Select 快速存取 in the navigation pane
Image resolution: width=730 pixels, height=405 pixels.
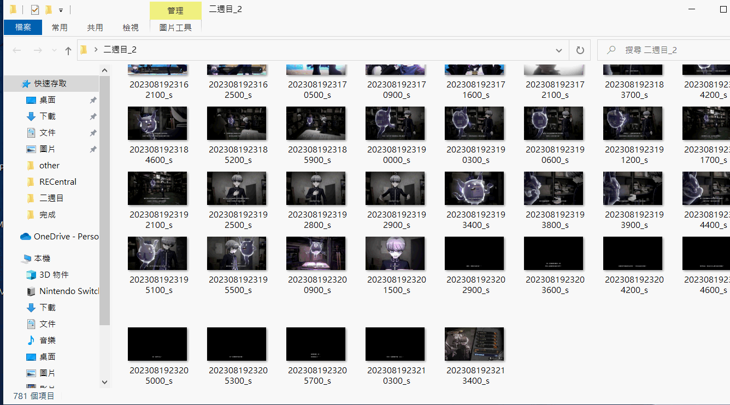point(51,84)
